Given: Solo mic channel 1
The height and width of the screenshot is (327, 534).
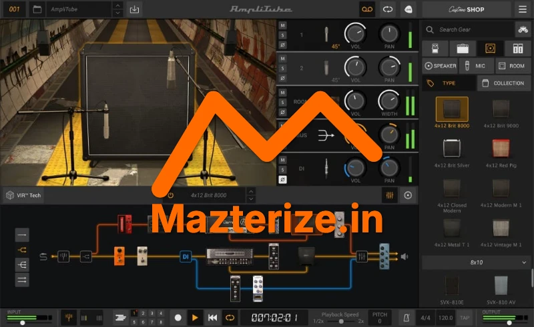Looking at the screenshot, I should click(x=282, y=35).
